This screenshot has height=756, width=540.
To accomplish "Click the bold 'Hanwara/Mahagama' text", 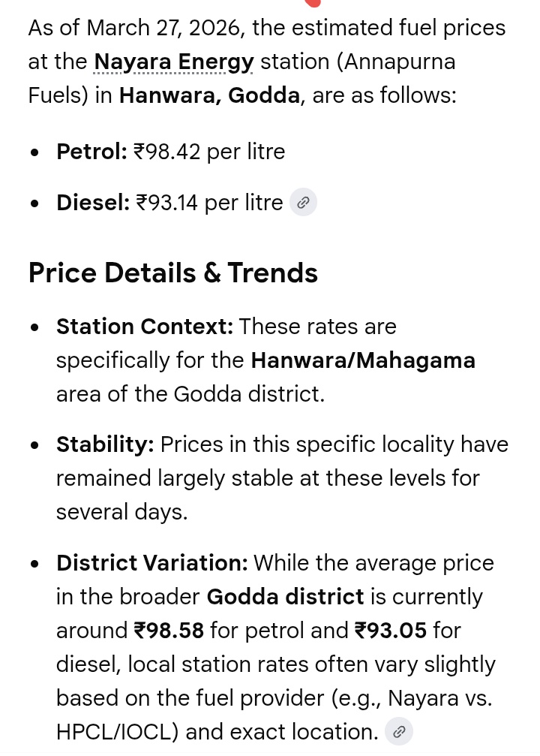I will [363, 360].
